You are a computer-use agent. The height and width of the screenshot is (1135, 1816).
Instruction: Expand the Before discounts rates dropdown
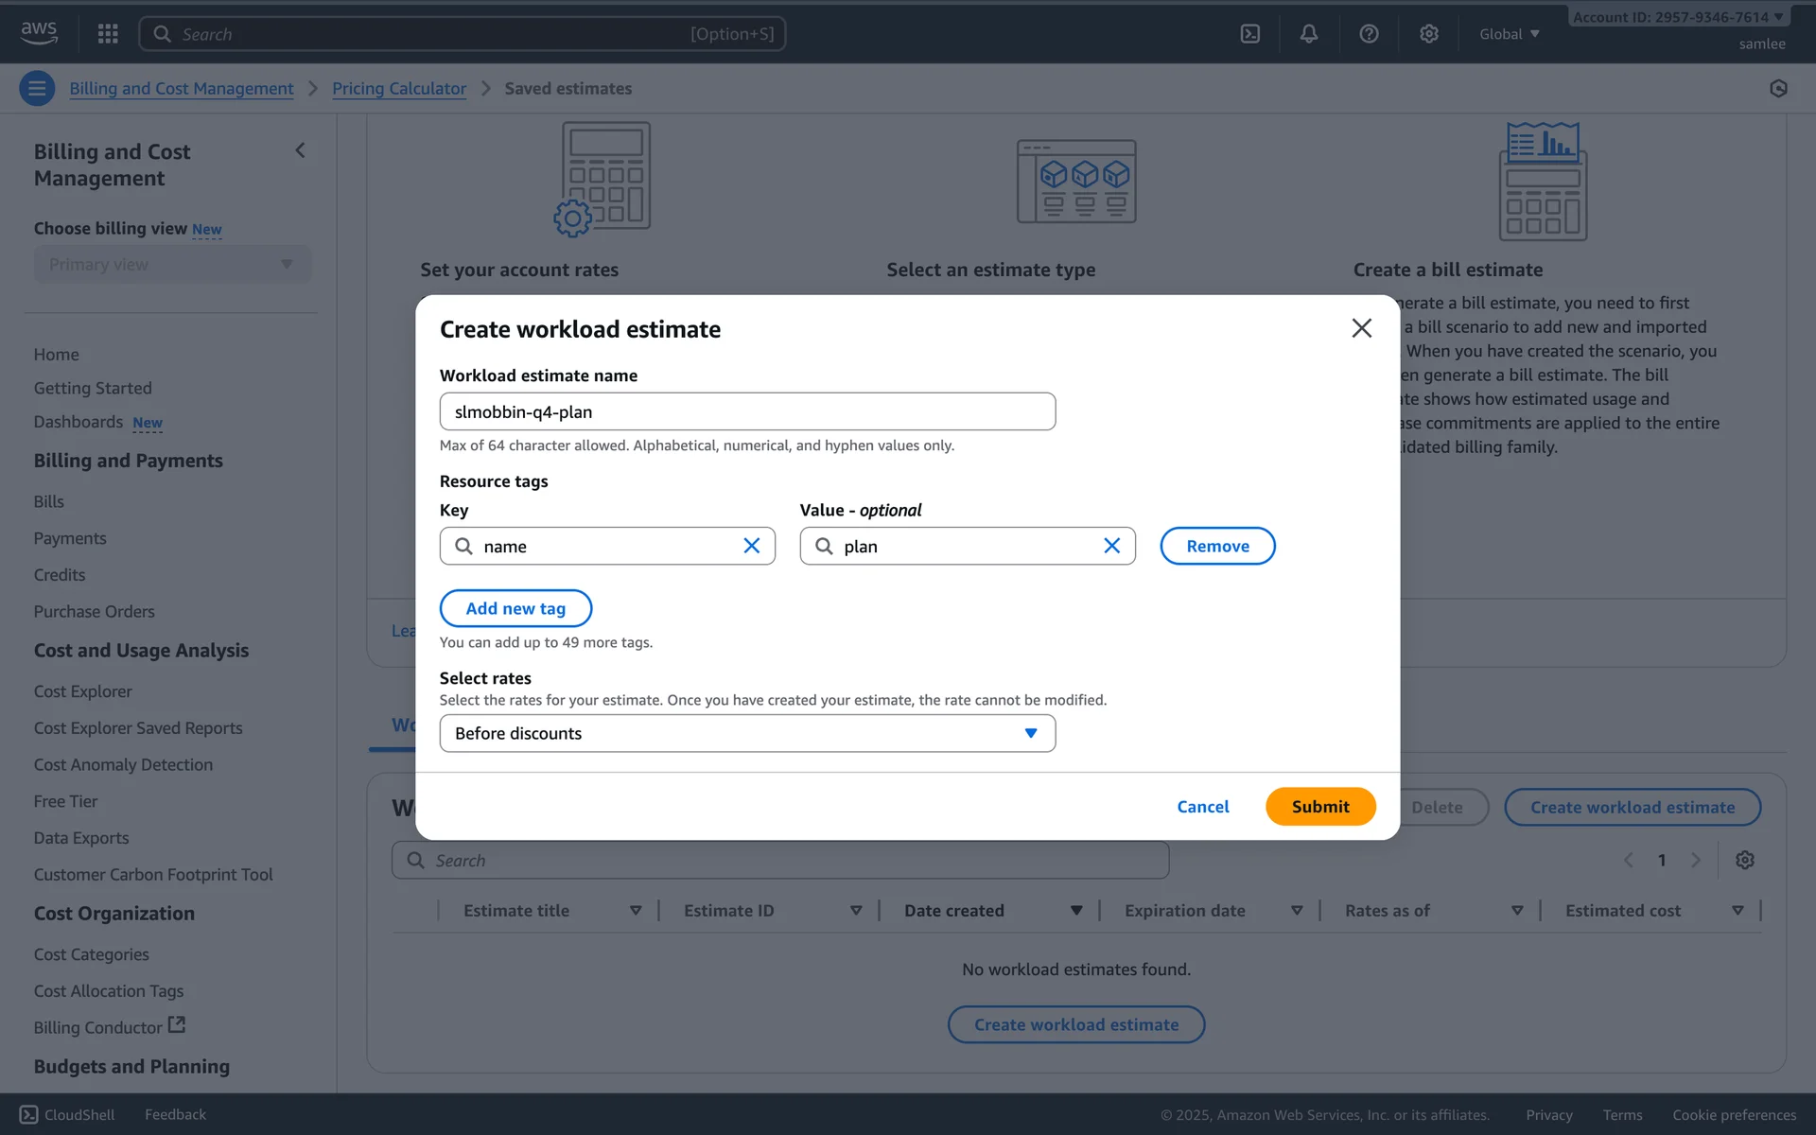[747, 733]
